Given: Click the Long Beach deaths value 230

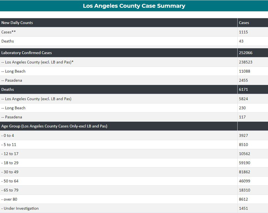Looking at the screenshot, I should (242, 108).
